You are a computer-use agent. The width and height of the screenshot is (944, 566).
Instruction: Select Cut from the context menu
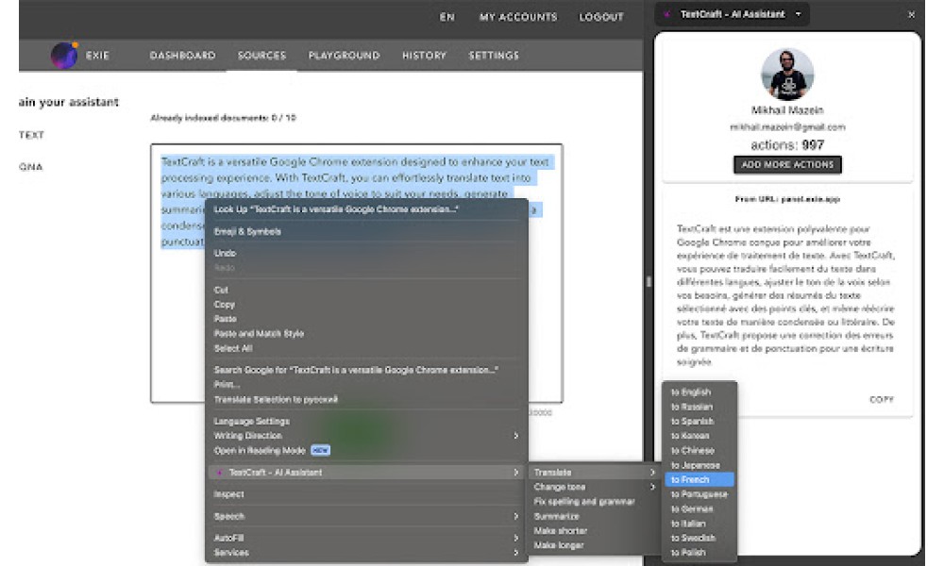tap(366, 290)
